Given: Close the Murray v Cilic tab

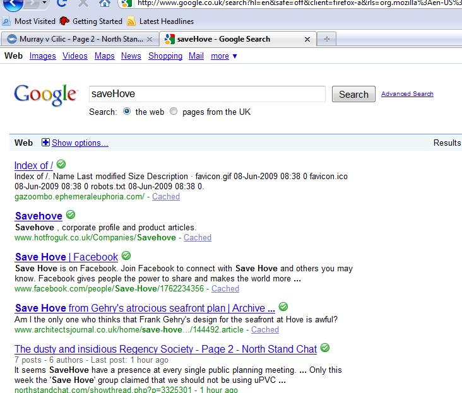Looking at the screenshot, I should click(x=150, y=39).
